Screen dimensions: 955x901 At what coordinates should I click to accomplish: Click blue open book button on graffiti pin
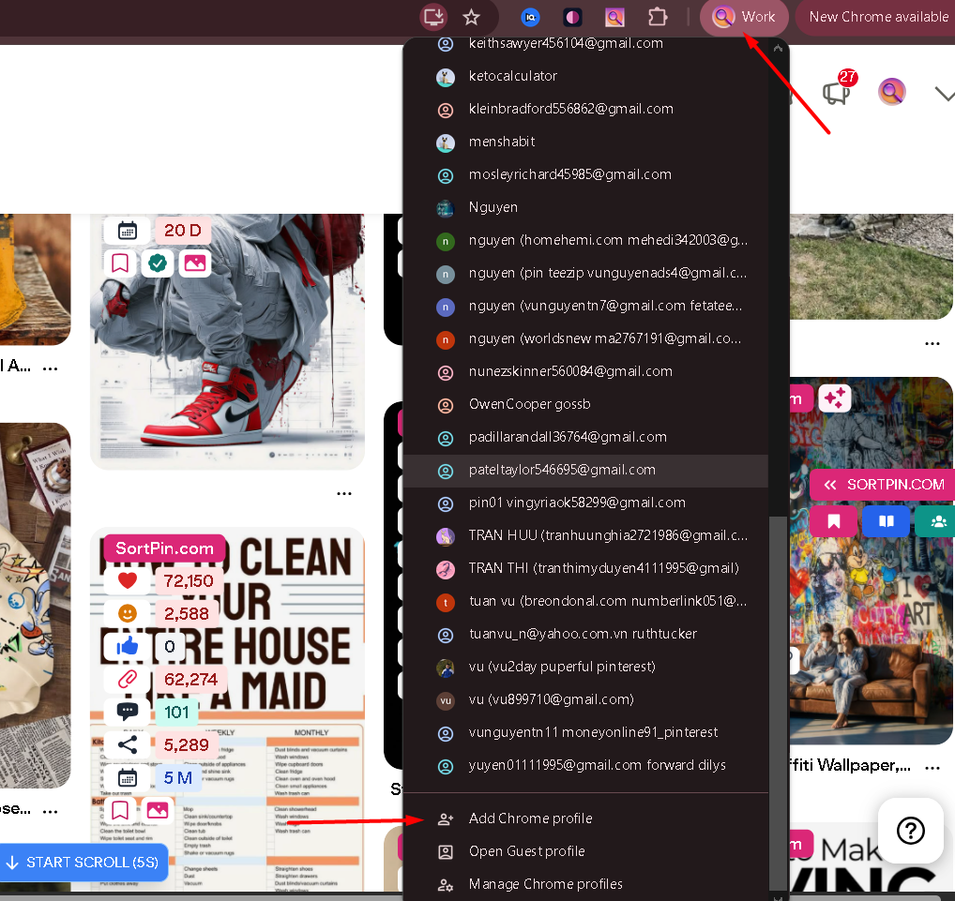(887, 521)
